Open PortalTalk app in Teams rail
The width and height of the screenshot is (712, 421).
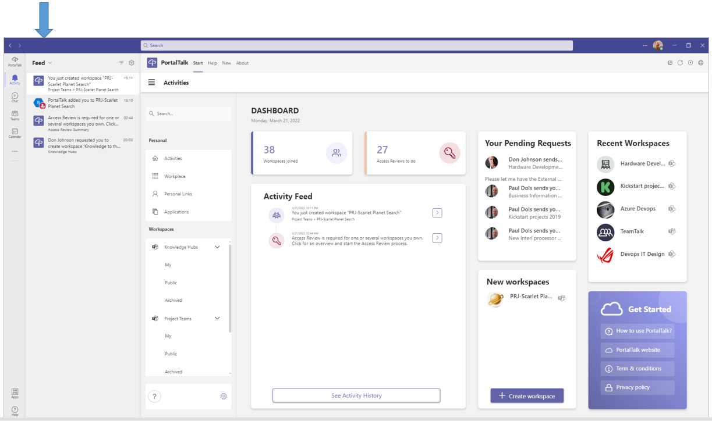[x=15, y=62]
